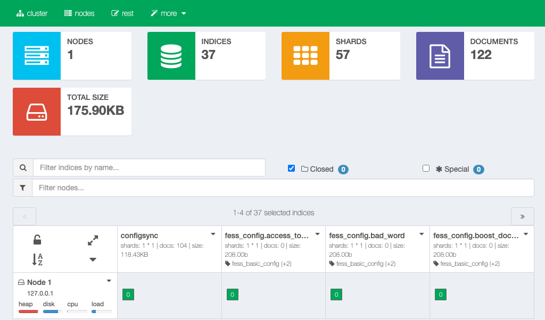Click the unlock padlock icon in index table

(37, 240)
